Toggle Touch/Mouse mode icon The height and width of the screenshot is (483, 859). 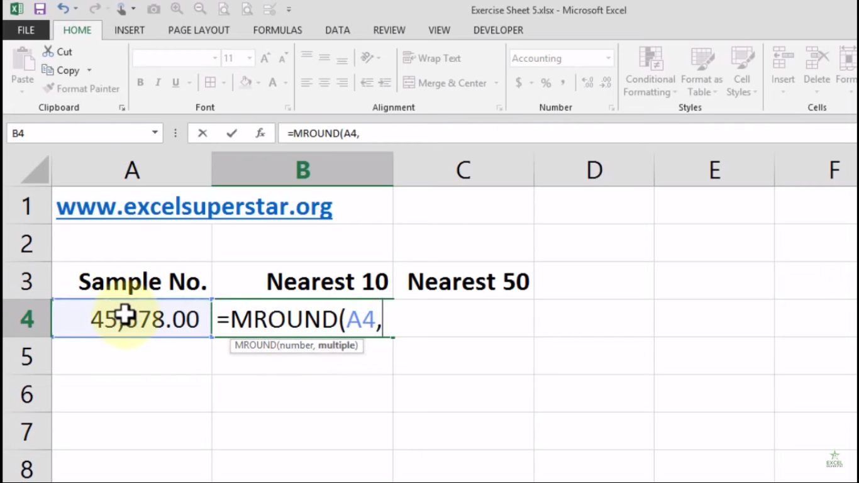point(121,9)
